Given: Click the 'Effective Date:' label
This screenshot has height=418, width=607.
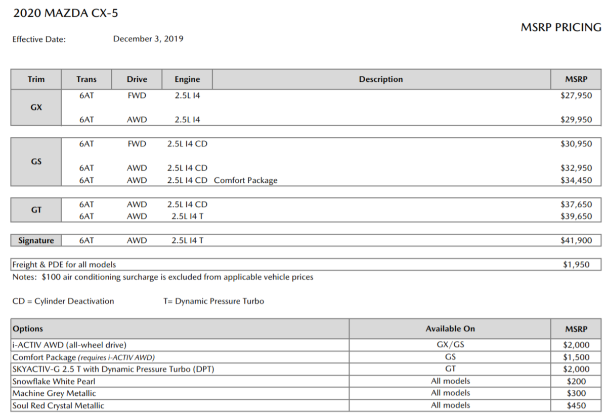Looking at the screenshot, I should 39,39.
